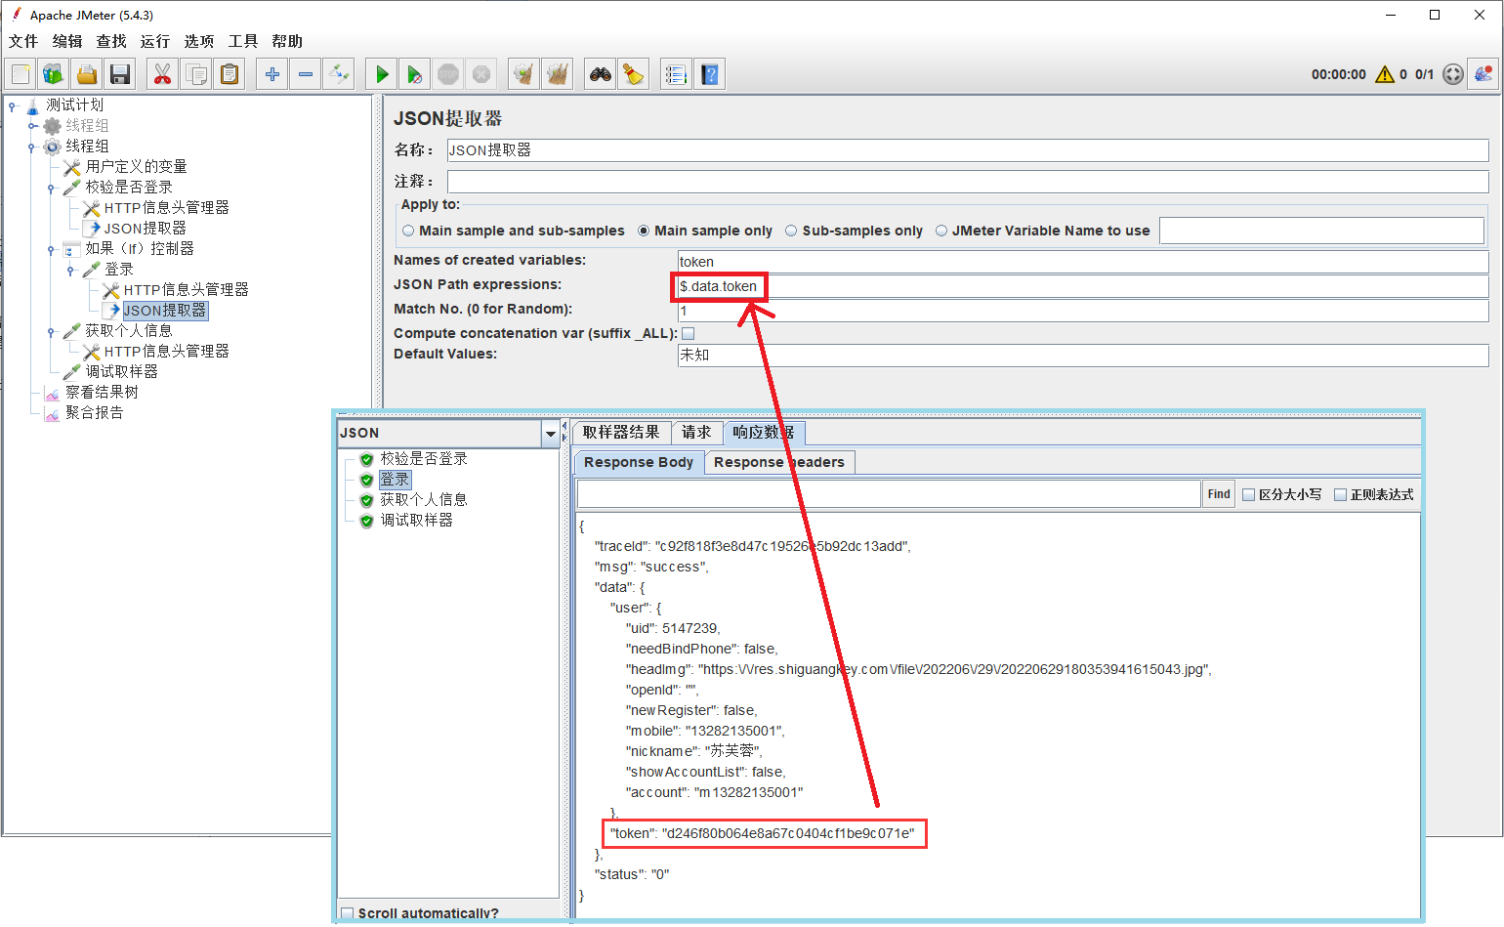Click the Cut scissors icon
The height and width of the screenshot is (927, 1504).
pos(162,74)
